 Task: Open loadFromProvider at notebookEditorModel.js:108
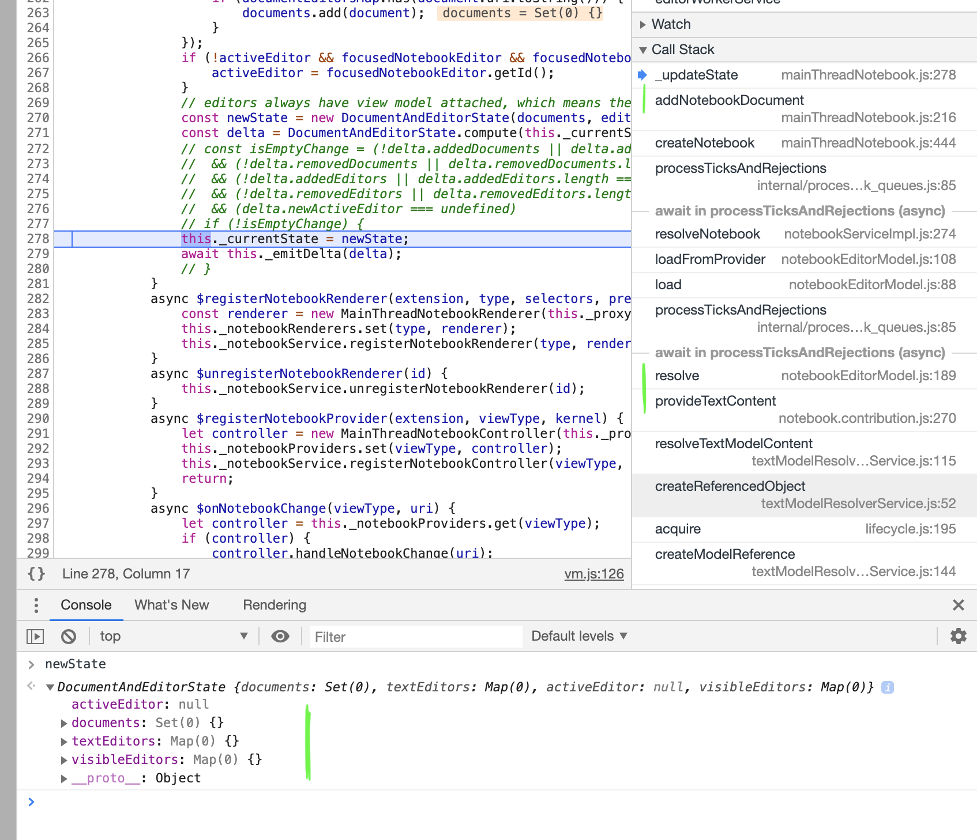click(710, 259)
